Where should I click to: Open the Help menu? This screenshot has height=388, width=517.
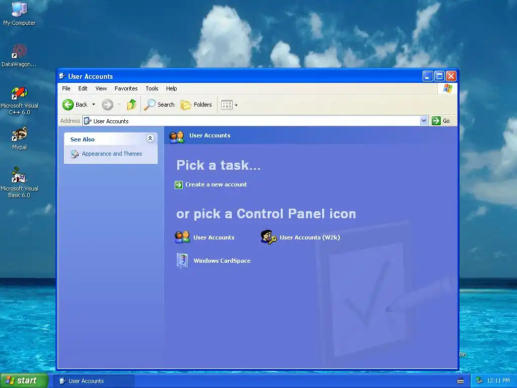tap(172, 88)
